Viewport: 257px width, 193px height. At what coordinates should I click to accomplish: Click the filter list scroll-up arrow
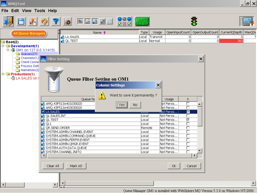point(199,104)
